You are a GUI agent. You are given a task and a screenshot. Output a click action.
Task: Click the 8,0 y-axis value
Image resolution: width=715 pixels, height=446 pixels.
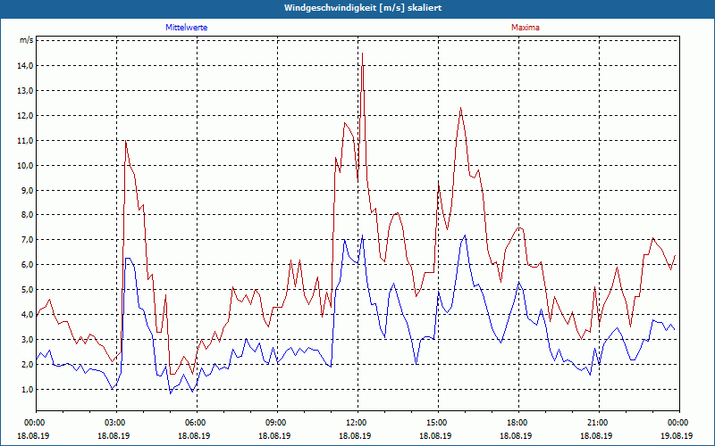coord(28,215)
